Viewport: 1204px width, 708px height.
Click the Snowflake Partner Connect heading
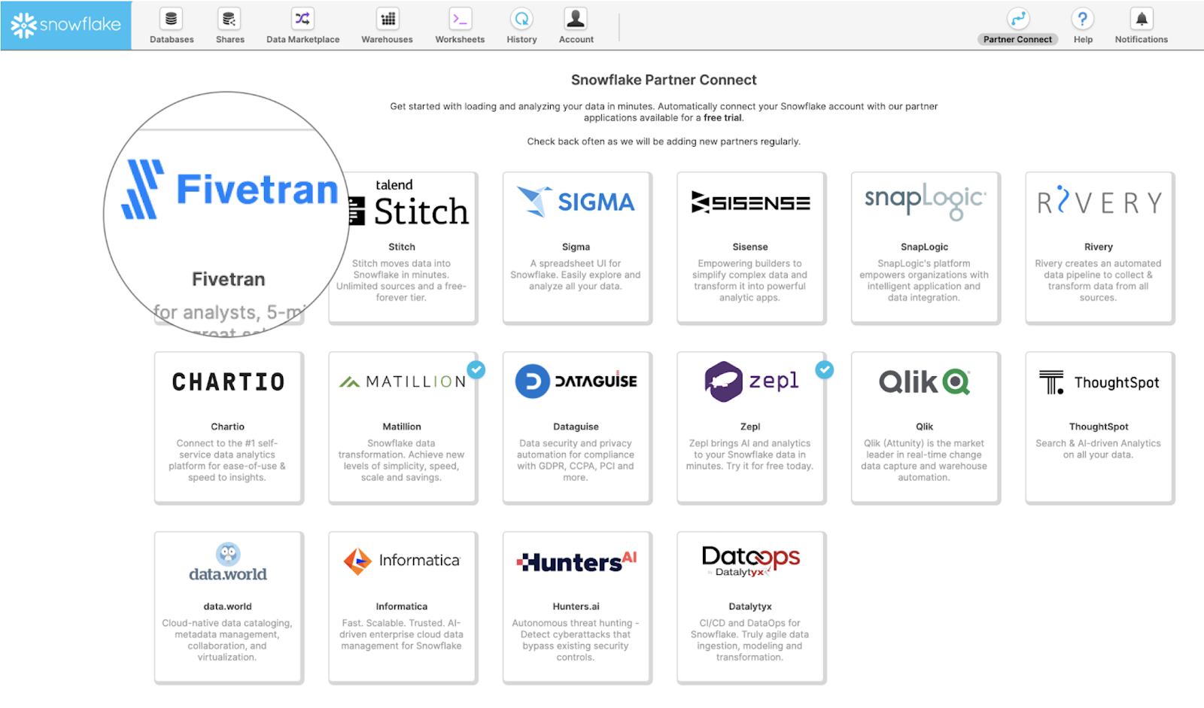coord(664,80)
